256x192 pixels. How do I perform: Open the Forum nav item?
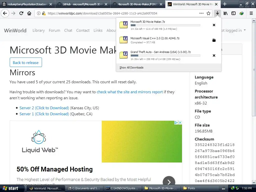click(54, 30)
